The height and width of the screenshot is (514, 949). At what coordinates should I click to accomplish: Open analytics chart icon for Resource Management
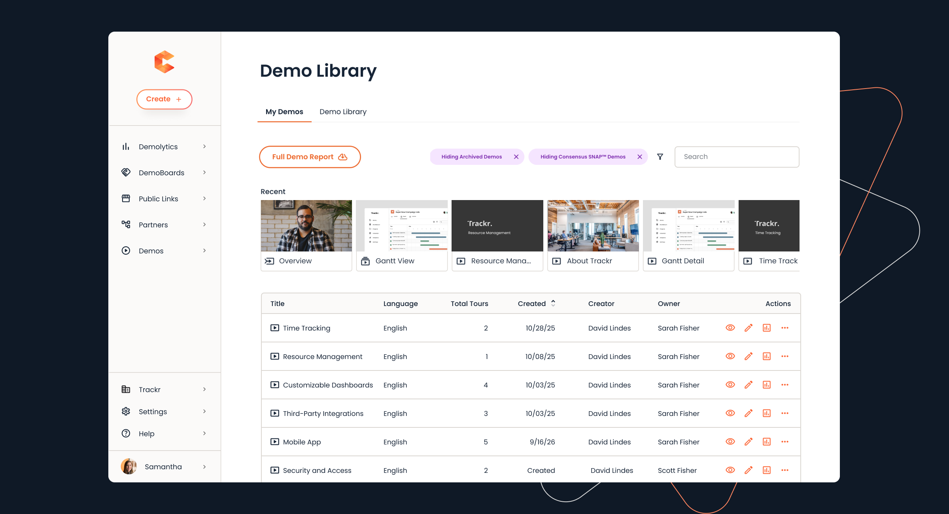coord(766,356)
